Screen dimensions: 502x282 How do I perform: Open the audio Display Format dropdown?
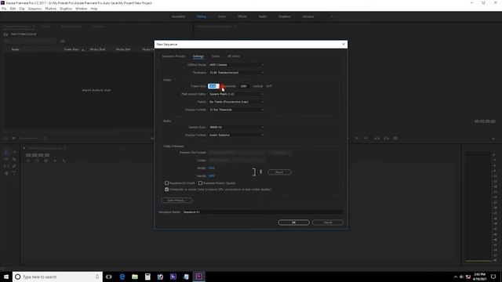pos(237,135)
